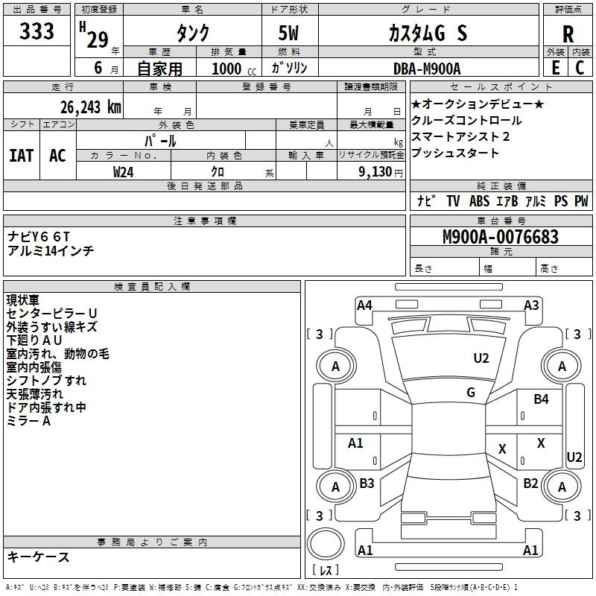Click model code DBA-M900A
The height and width of the screenshot is (596, 596).
(x=427, y=69)
